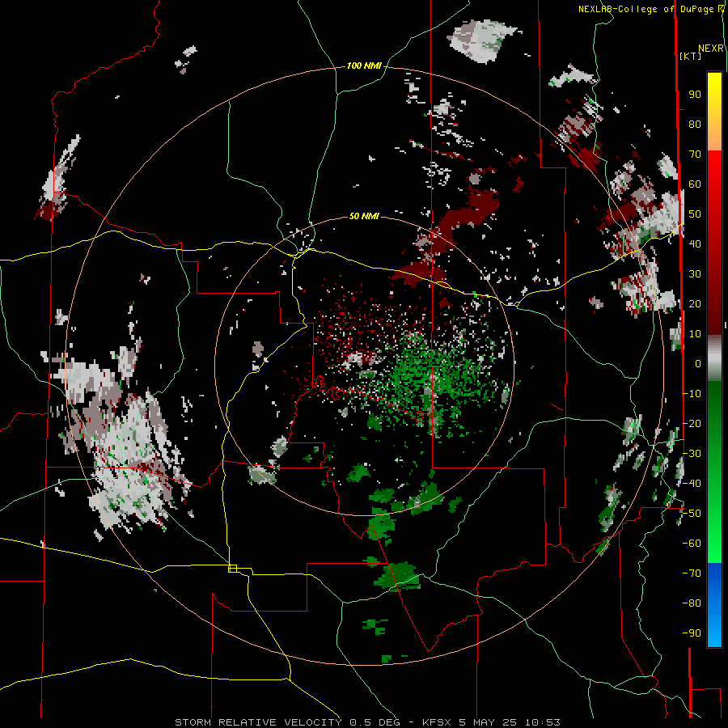The width and height of the screenshot is (728, 728).
Task: Click the "5 MAY 25" date in the caption
Action: tap(488, 722)
